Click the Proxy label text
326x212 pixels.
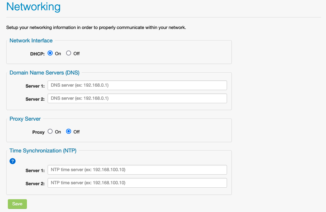(38, 132)
